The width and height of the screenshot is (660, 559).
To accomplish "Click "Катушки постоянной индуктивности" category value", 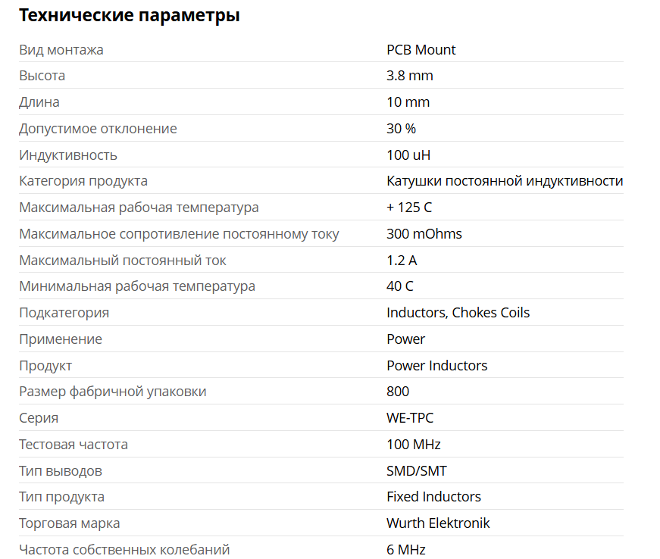I will point(505,181).
